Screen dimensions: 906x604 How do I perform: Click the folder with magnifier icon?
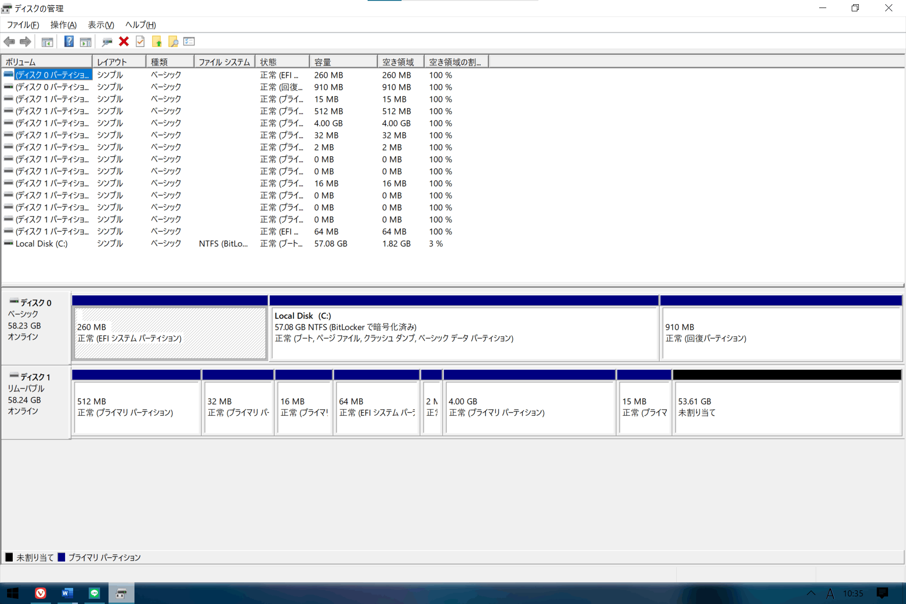(173, 42)
